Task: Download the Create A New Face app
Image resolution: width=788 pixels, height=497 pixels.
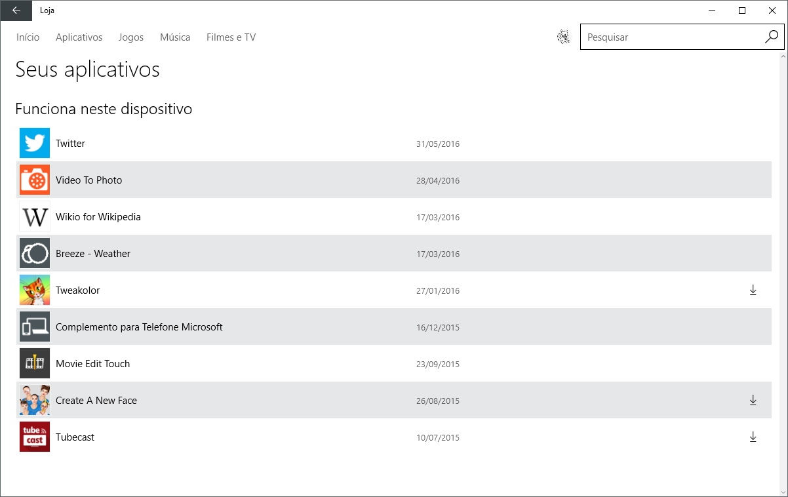Action: click(753, 400)
